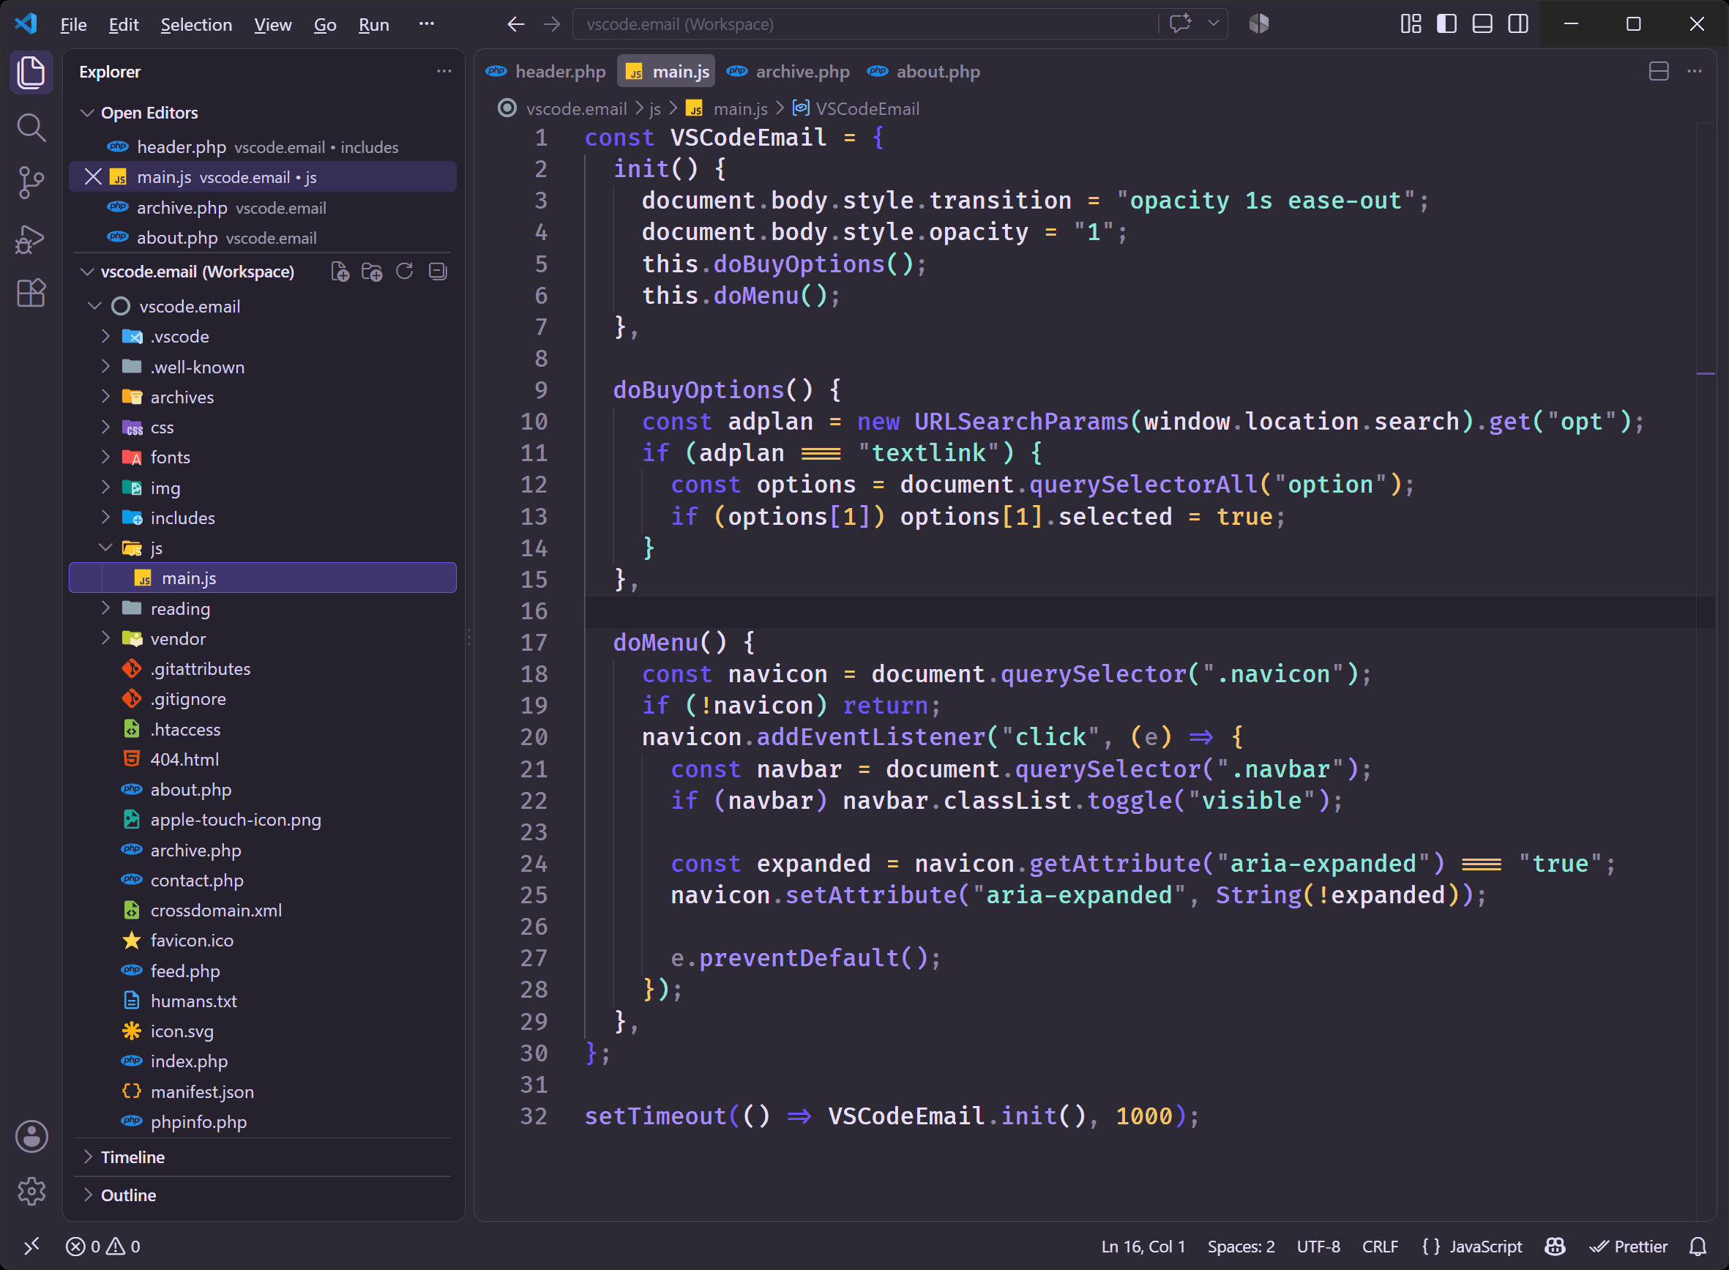The height and width of the screenshot is (1270, 1729).
Task: Open editor More Actions ellipsis
Action: [1695, 72]
